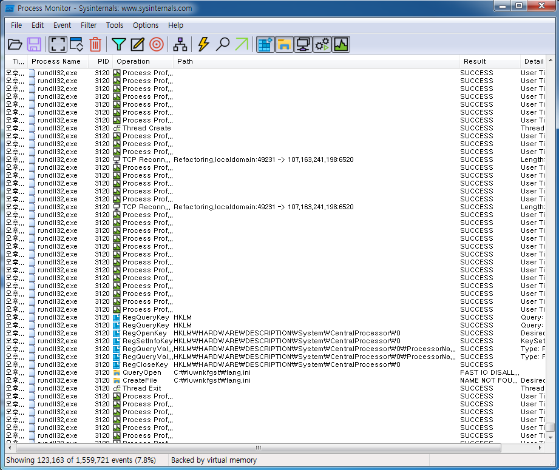This screenshot has height=470, width=559.
Task: Open the Tools menu
Action: pyautogui.click(x=115, y=25)
